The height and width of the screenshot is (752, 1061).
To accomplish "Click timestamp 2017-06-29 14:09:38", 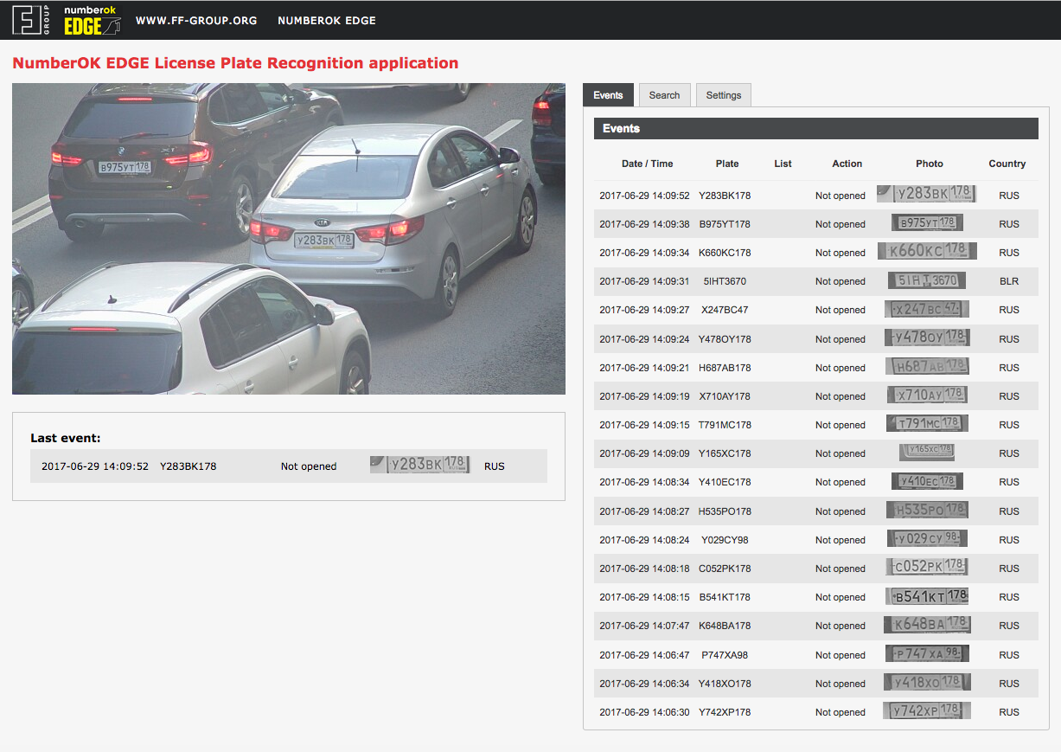I will (644, 224).
